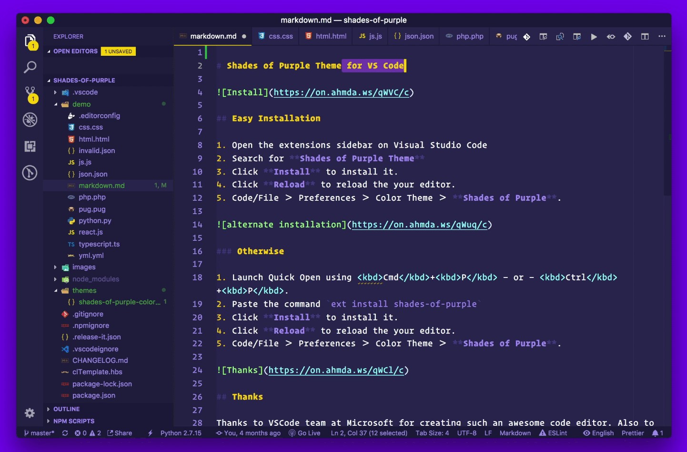
Task: Collapse the OPEN EDITORS section
Action: click(75, 51)
